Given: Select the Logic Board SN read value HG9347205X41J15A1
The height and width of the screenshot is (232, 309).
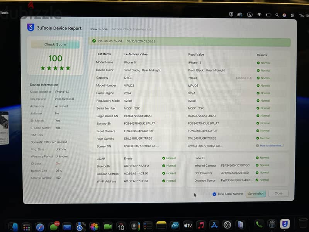Looking at the screenshot, I should (202, 116).
